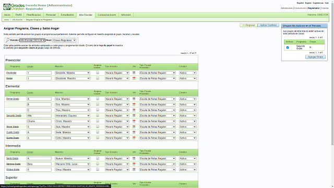
Task: View calendar icon for Primer Grado group A
Action: (134, 99)
